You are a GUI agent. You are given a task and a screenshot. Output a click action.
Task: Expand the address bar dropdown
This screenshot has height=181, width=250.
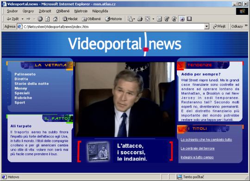tap(206, 27)
